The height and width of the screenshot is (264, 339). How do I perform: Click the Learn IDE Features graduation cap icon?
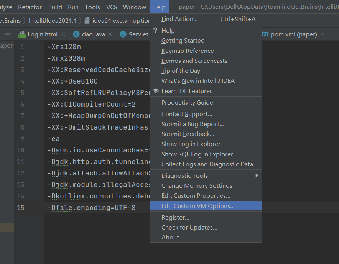[156, 91]
